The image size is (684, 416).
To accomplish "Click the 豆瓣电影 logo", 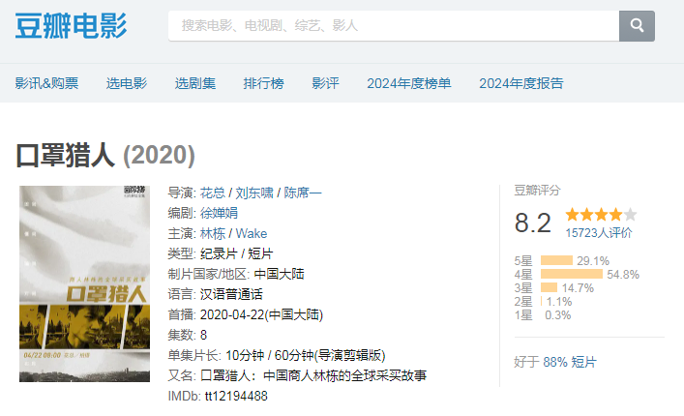I will tap(71, 26).
